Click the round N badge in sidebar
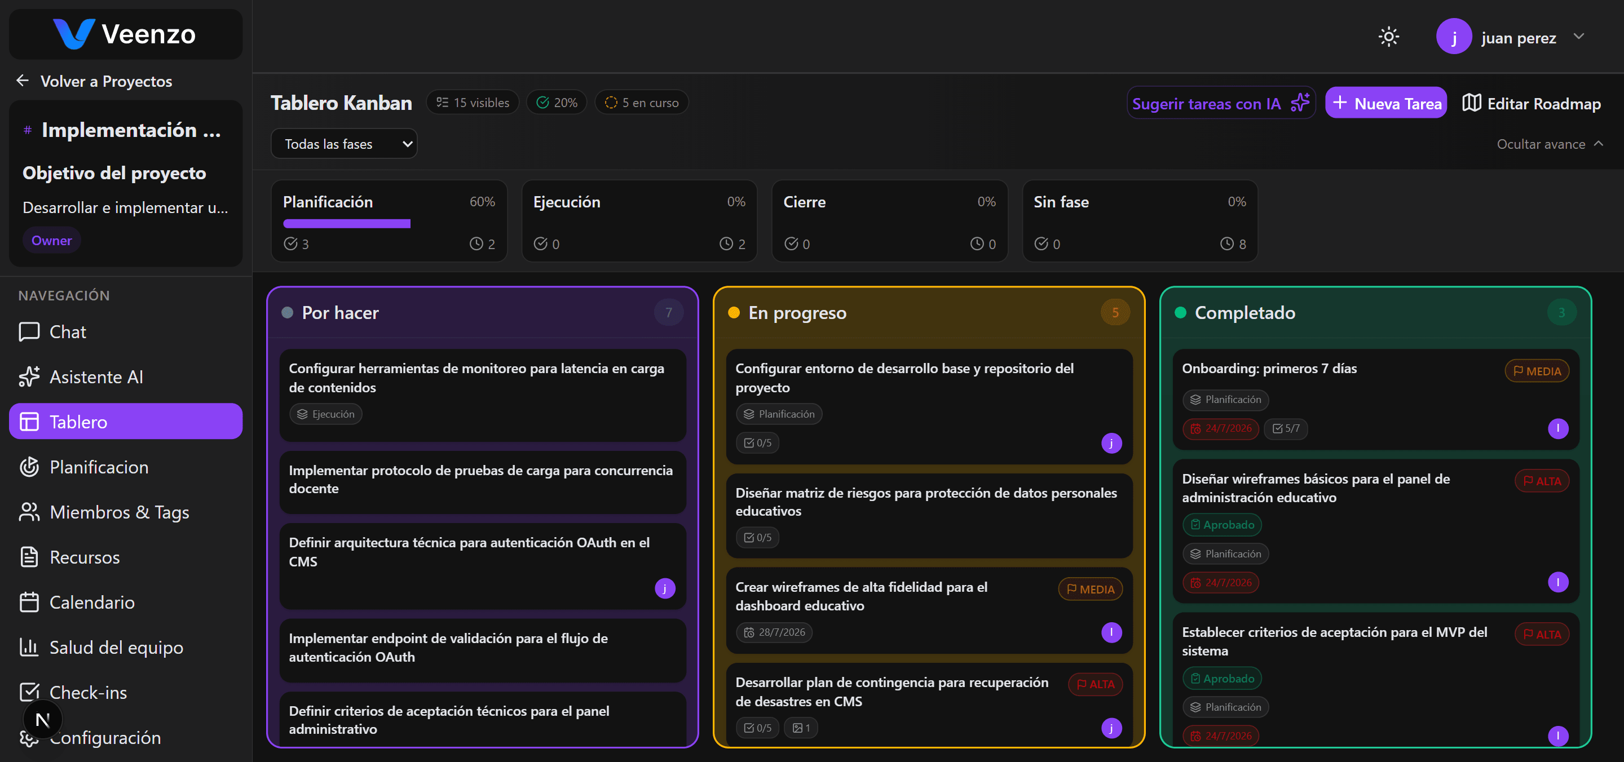 (x=42, y=720)
